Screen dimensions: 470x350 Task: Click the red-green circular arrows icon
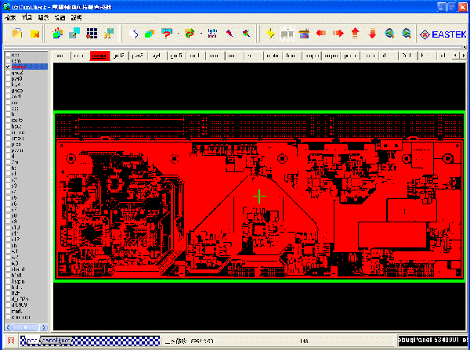tap(190, 33)
